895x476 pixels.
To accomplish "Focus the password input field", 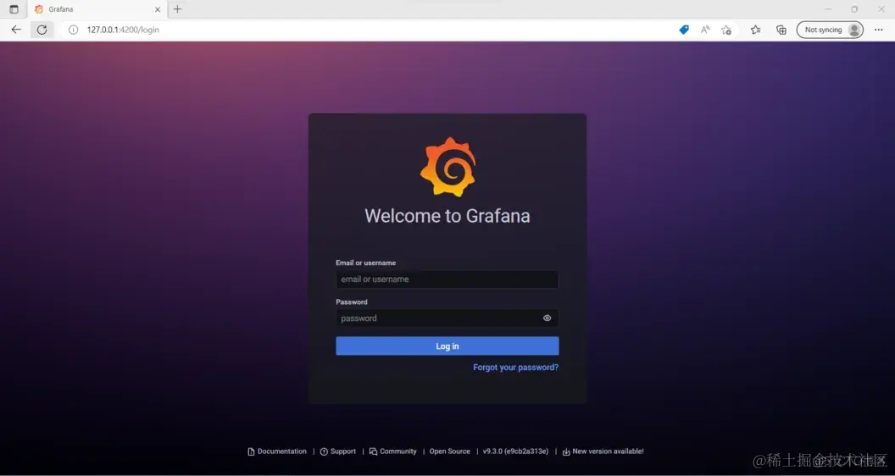I will point(447,318).
